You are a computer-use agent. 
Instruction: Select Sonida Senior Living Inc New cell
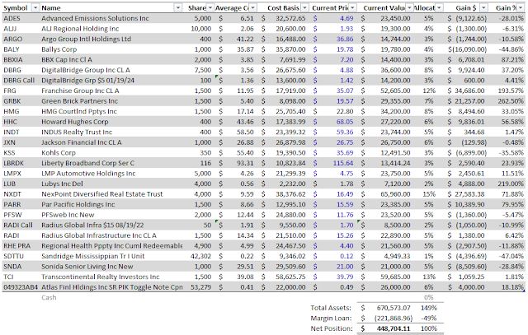tap(87, 267)
